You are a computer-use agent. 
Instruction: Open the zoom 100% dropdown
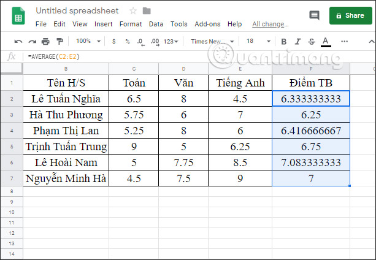88,41
